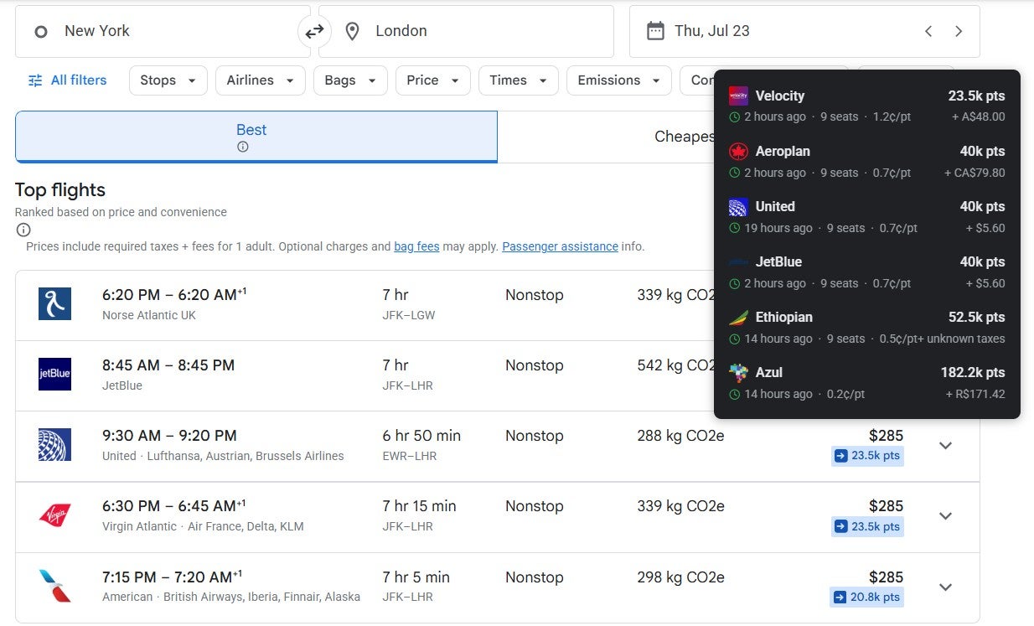Image resolution: width=1034 pixels, height=626 pixels.
Task: Select Ethiopian 52.5k pts award option
Action: point(867,327)
